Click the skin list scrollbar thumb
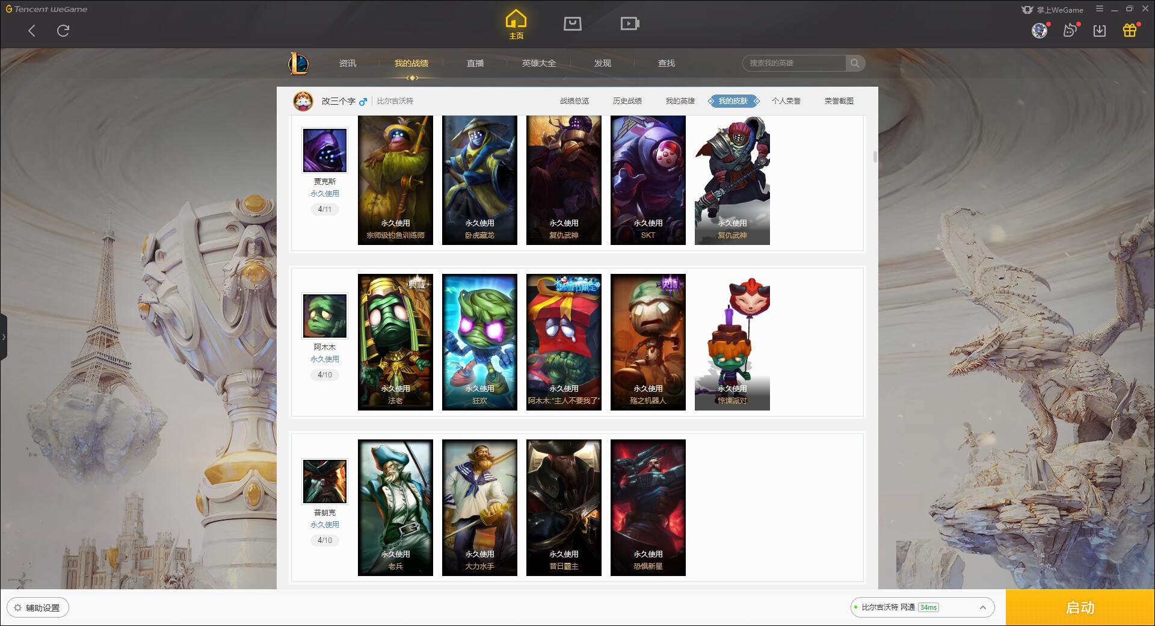 tap(875, 156)
